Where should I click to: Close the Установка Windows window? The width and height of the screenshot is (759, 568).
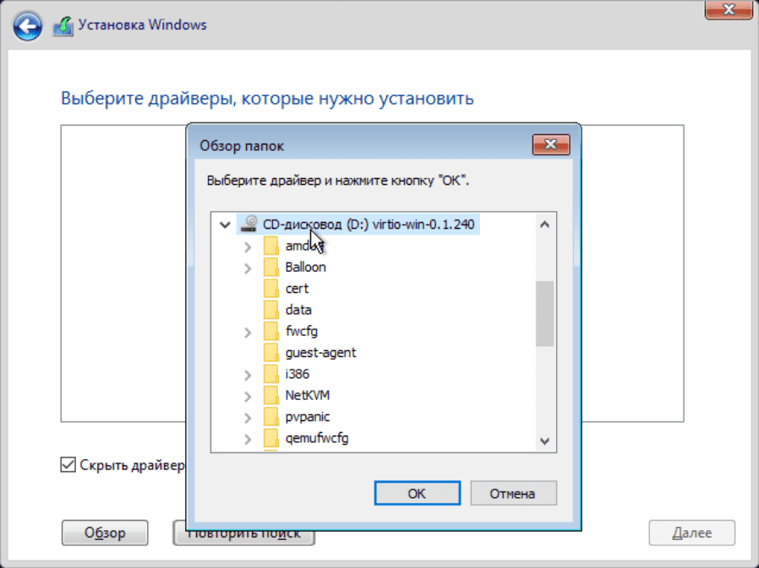point(729,9)
